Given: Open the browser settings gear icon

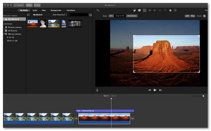Looking at the screenshot, I should (90, 15).
